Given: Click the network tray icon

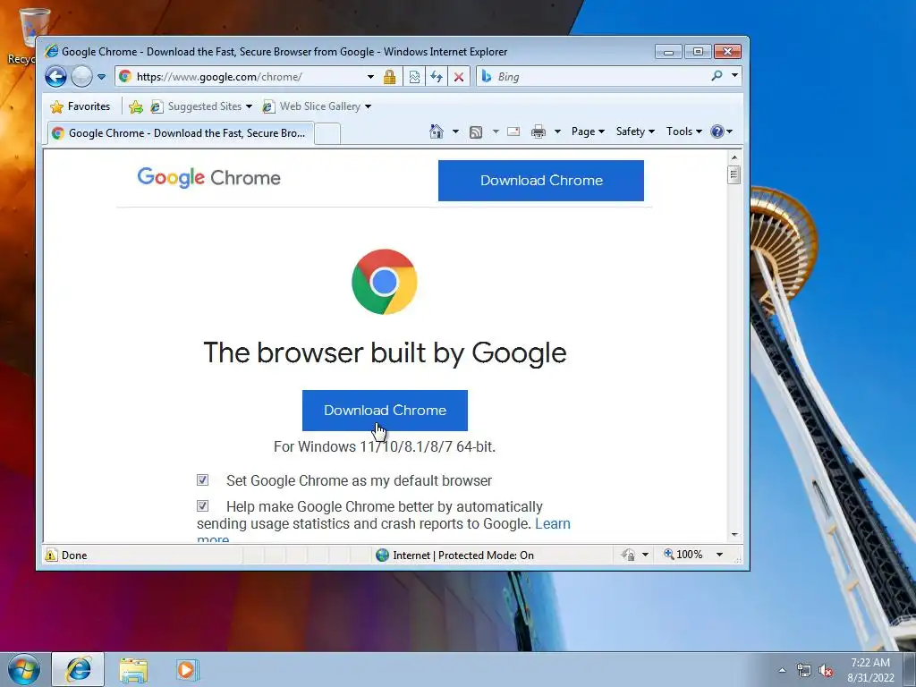Looking at the screenshot, I should pyautogui.click(x=804, y=670).
